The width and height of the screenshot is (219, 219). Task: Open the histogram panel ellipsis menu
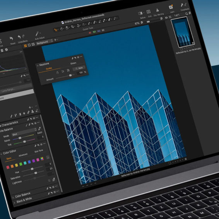coord(21,52)
